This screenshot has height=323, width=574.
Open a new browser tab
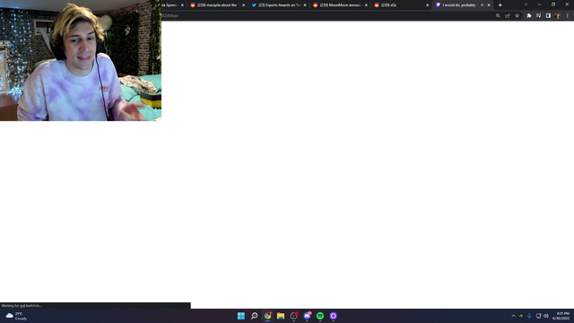coord(500,5)
